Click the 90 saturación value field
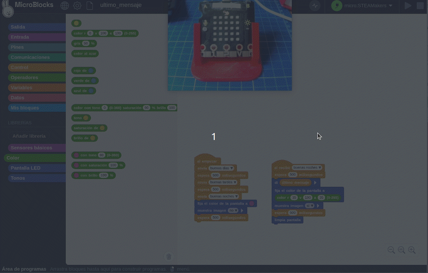 pyautogui.click(x=147, y=108)
